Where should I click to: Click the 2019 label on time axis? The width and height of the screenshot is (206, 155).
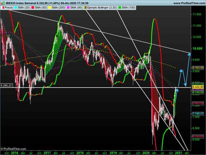113,153
